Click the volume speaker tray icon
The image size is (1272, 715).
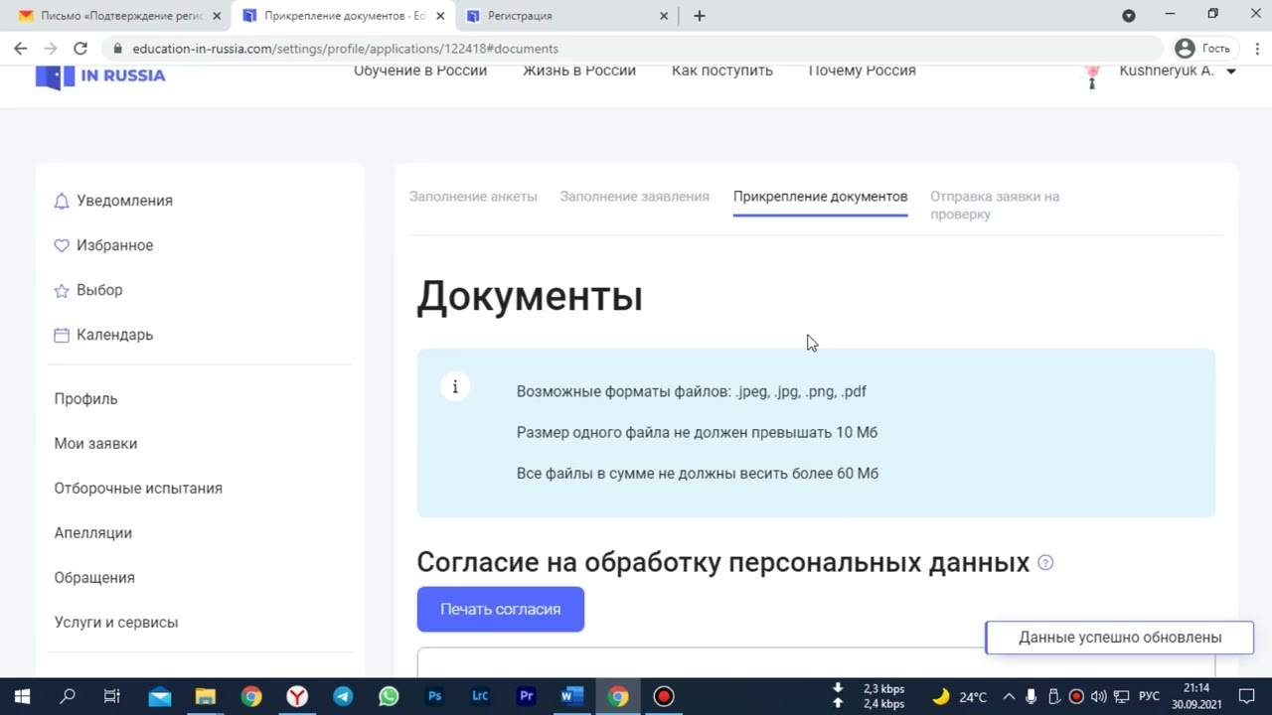click(1099, 696)
